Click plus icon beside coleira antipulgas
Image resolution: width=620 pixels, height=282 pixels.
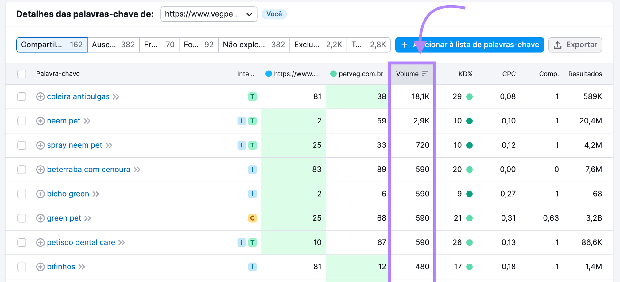(x=40, y=96)
